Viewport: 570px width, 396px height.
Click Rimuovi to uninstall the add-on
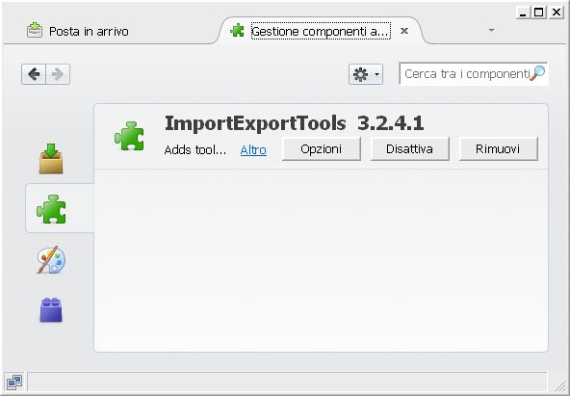[499, 148]
